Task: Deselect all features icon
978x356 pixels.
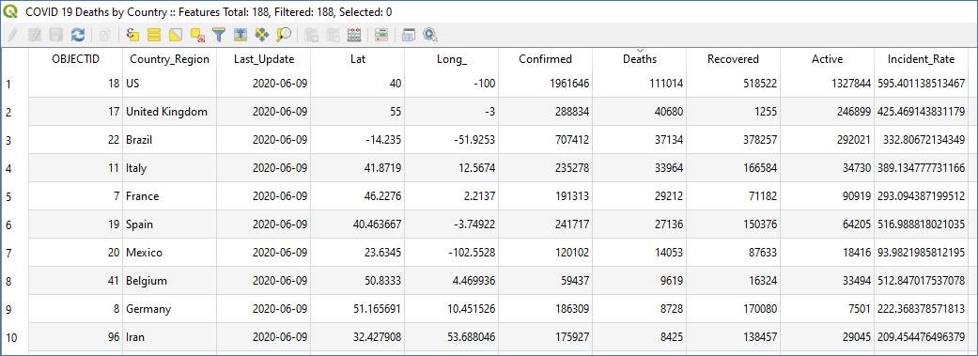Action: [197, 35]
